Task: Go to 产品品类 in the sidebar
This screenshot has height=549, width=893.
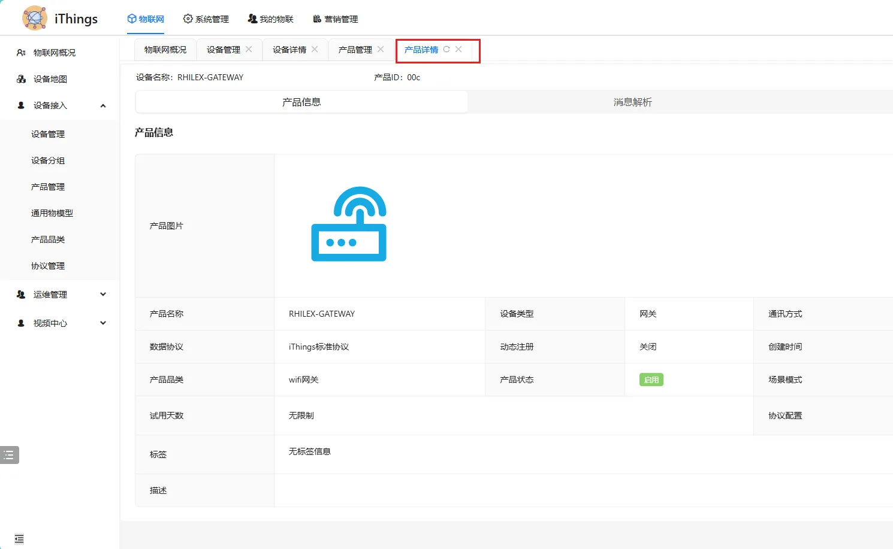Action: click(x=48, y=239)
